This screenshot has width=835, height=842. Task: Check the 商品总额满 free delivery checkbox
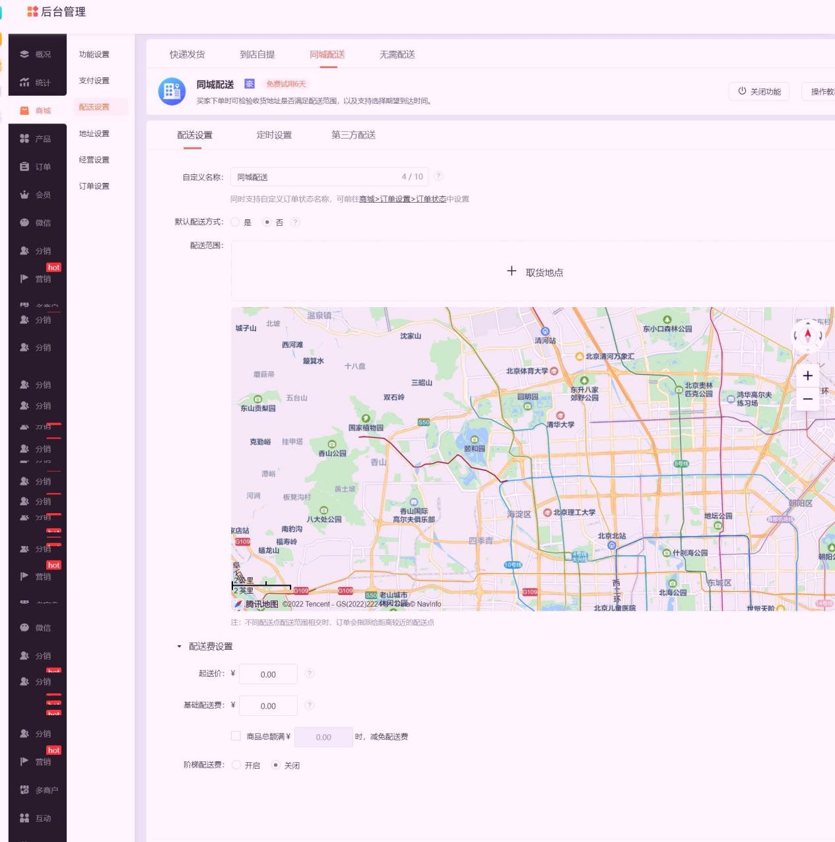coord(236,736)
